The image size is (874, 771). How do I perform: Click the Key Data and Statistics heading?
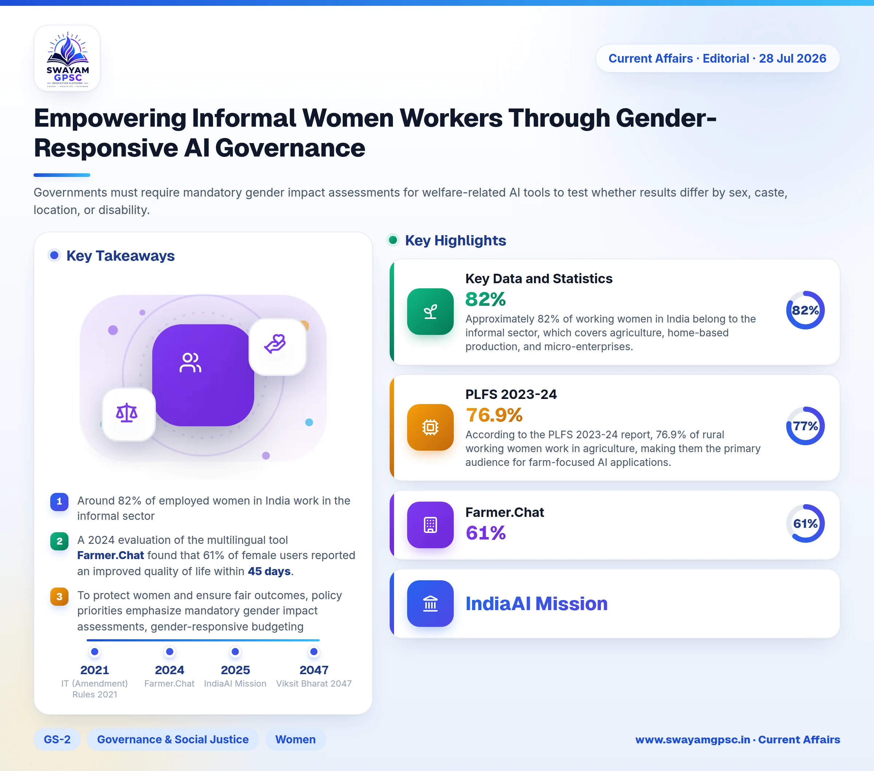click(x=539, y=278)
